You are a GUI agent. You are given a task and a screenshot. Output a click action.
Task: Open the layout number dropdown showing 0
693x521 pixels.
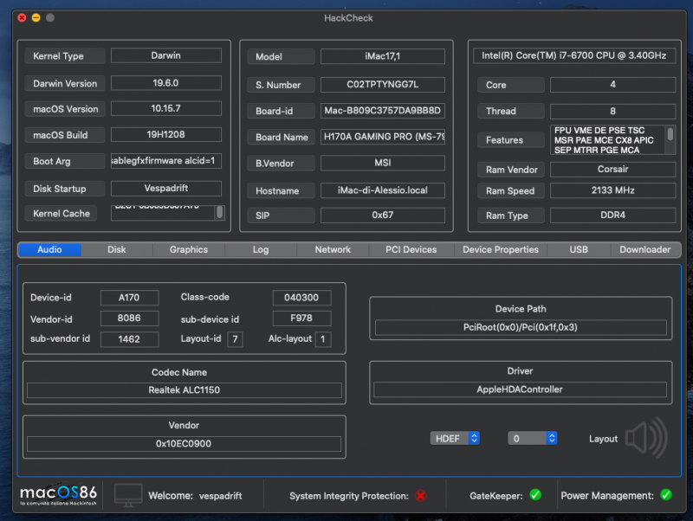point(533,439)
